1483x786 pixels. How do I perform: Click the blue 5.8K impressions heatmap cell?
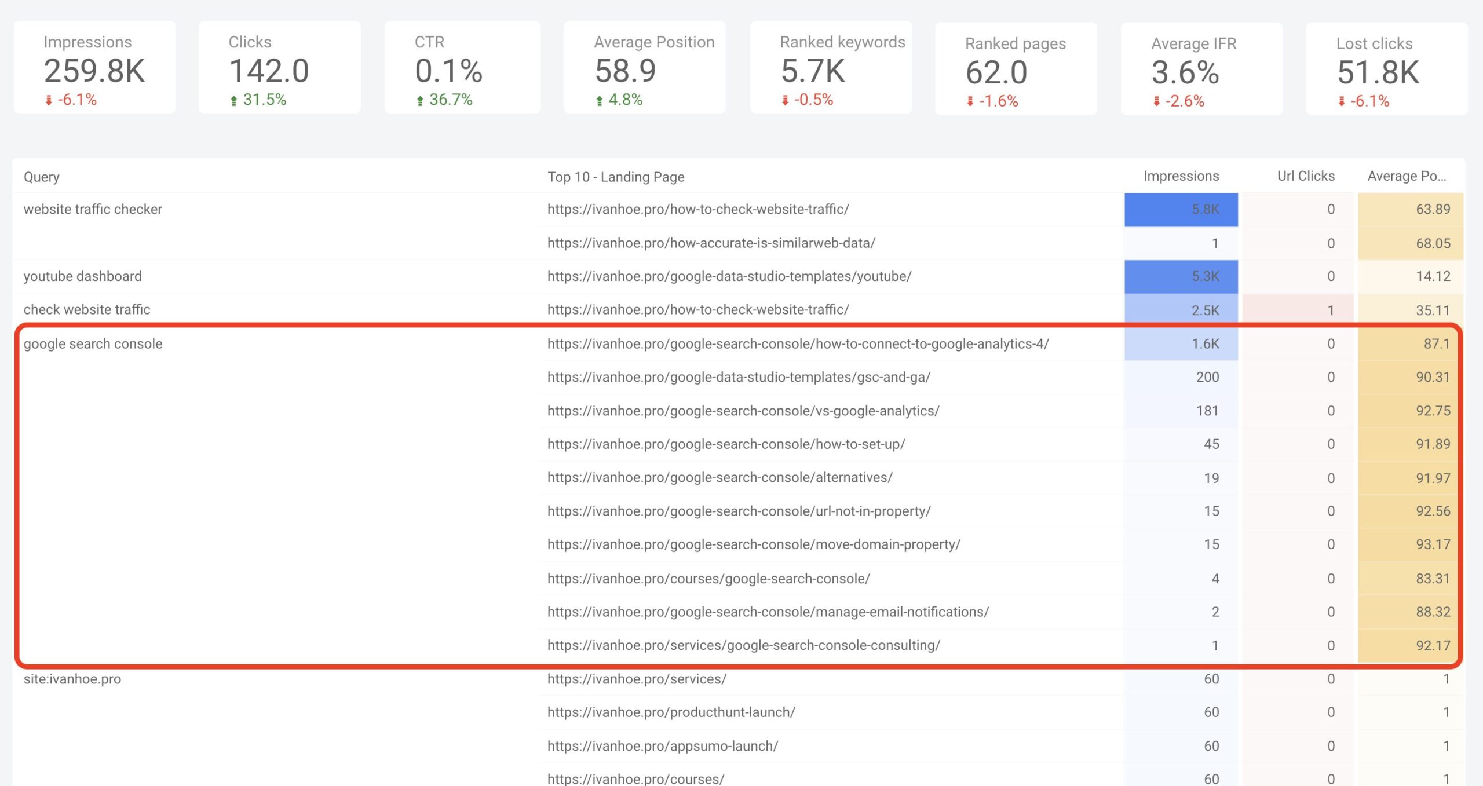coord(1181,209)
